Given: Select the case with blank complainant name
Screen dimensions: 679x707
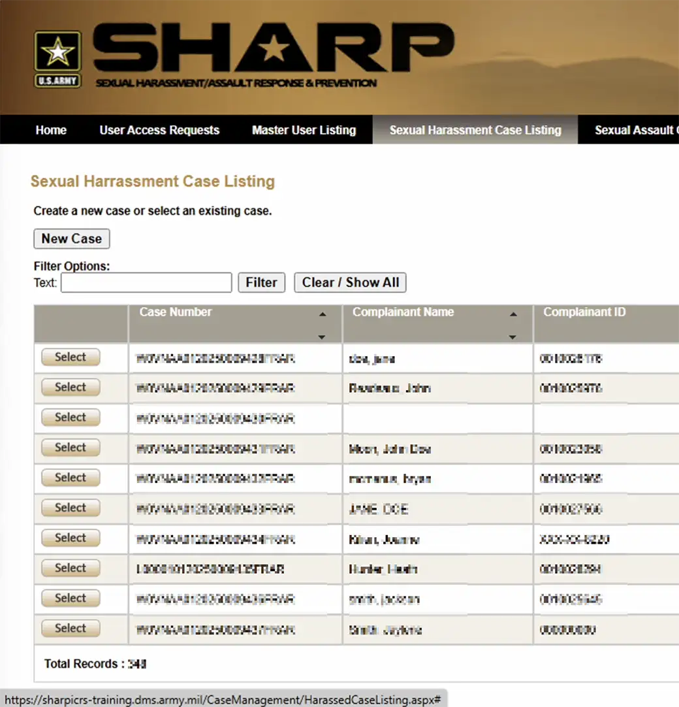Looking at the screenshot, I should point(71,418).
